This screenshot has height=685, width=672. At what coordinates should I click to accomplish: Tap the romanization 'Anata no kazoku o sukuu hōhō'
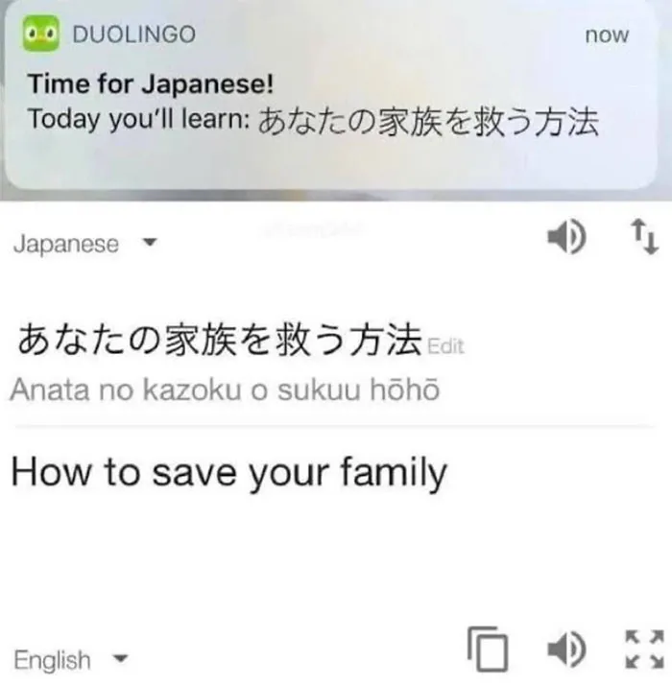[225, 390]
